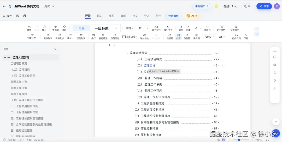Open the numbering (编号) dropdown
The width and height of the screenshot is (282, 142).
click(x=70, y=37)
